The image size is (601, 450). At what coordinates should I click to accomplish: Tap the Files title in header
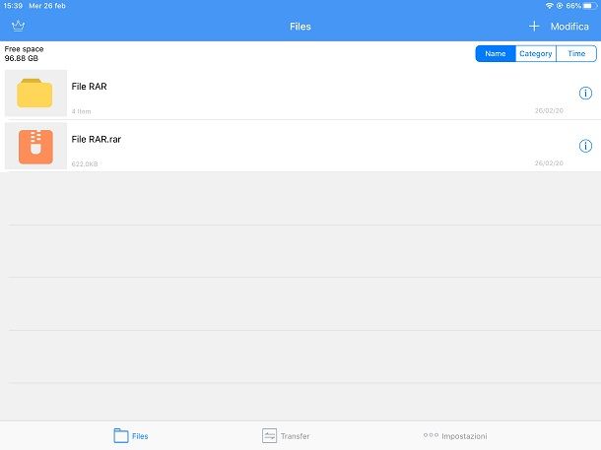point(300,27)
